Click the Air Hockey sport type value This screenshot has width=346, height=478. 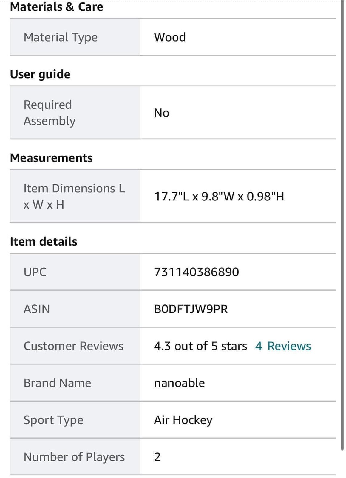coord(183,420)
